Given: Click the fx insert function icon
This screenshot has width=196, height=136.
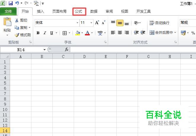Looking at the screenshot, I should coord(67,49).
